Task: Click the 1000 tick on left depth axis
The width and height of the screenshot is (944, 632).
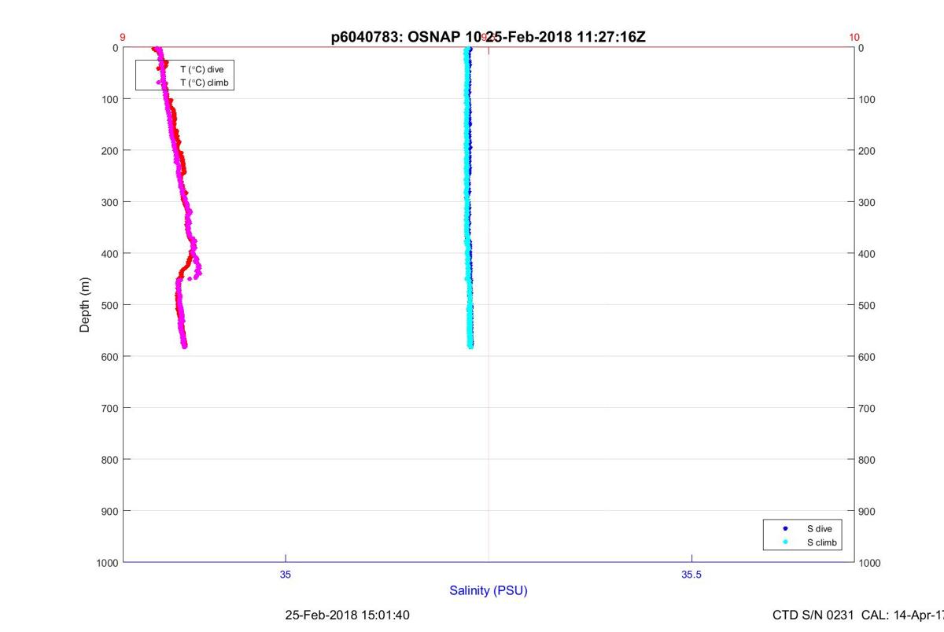Action: tap(108, 563)
